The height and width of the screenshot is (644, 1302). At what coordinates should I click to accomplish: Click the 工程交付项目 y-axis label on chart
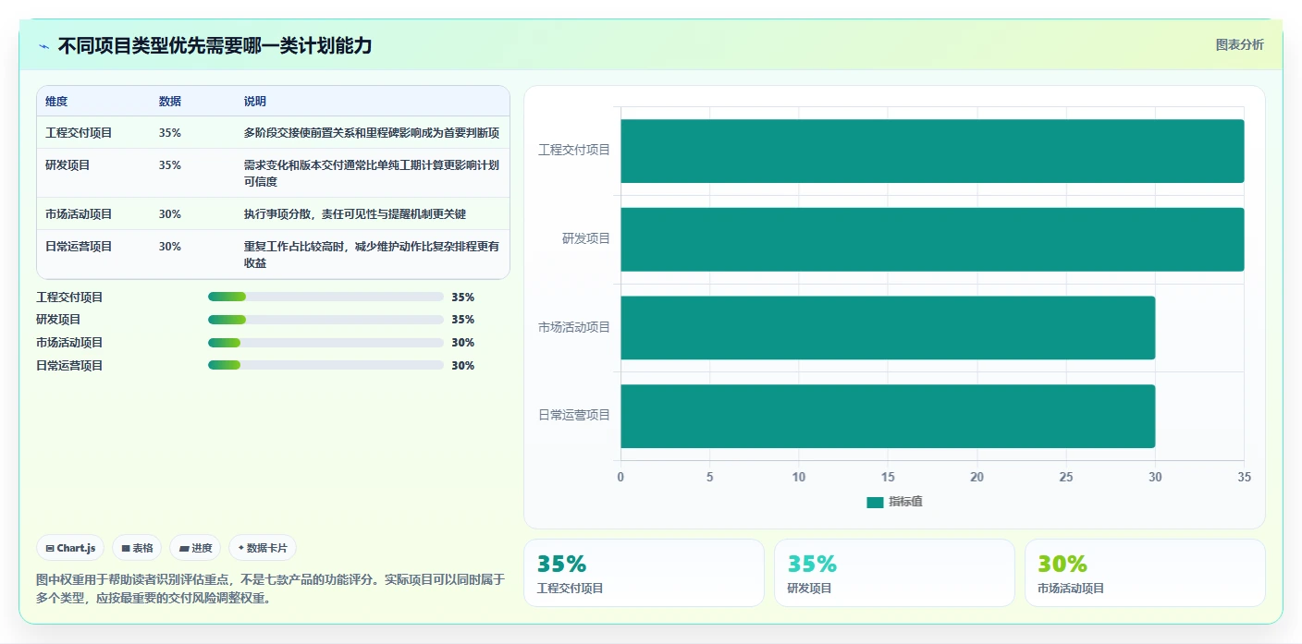pyautogui.click(x=574, y=150)
